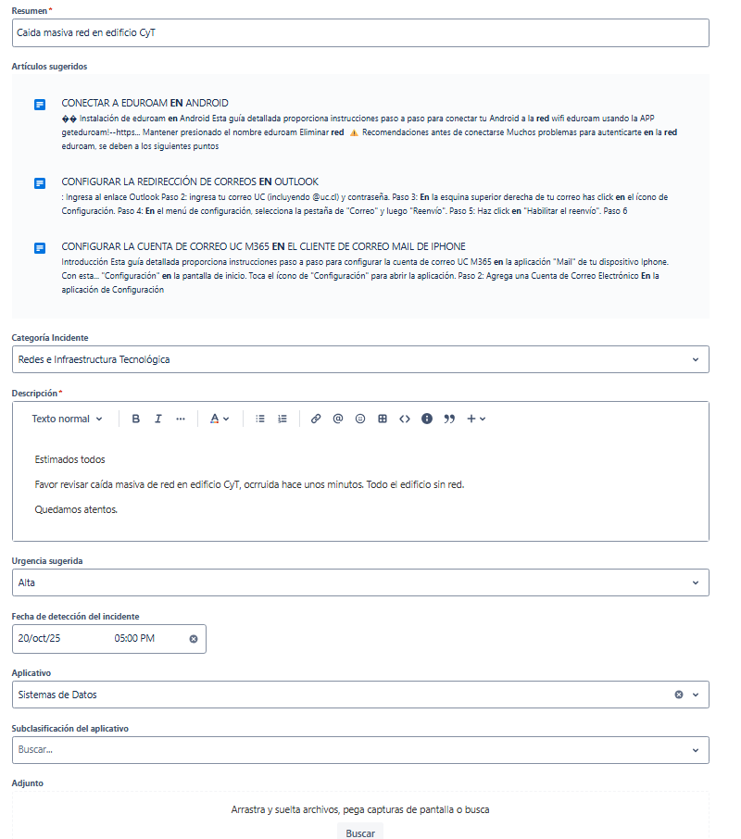Insert a table in the description
Image resolution: width=741 pixels, height=839 pixels.
point(383,419)
